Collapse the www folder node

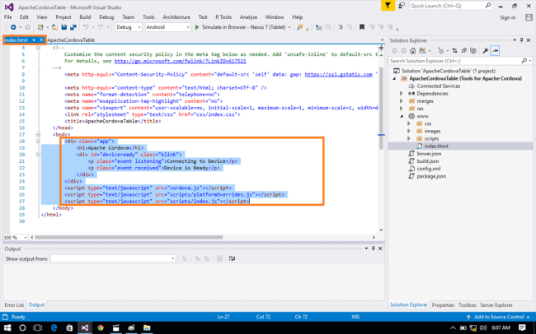(x=402, y=116)
